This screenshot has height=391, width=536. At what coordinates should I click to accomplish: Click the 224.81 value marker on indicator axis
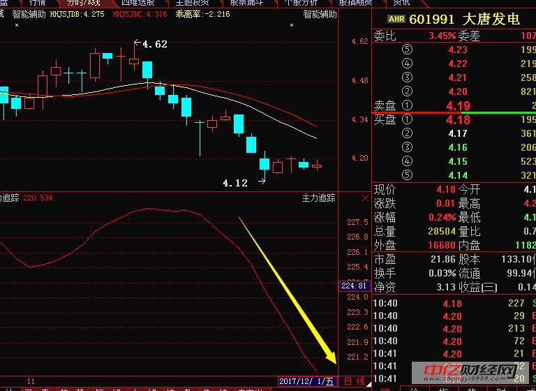354,286
